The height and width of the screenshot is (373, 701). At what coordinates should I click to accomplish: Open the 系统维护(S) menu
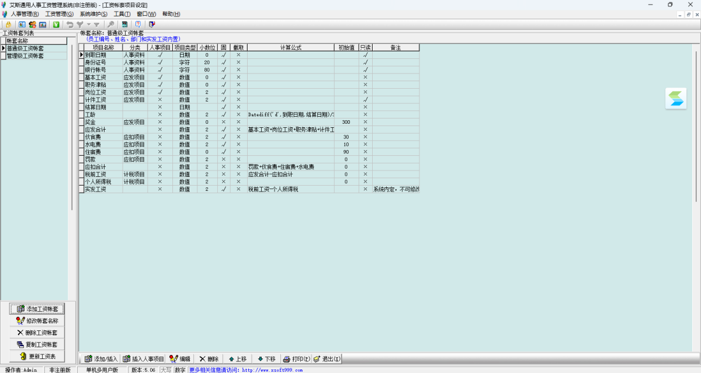coord(93,14)
